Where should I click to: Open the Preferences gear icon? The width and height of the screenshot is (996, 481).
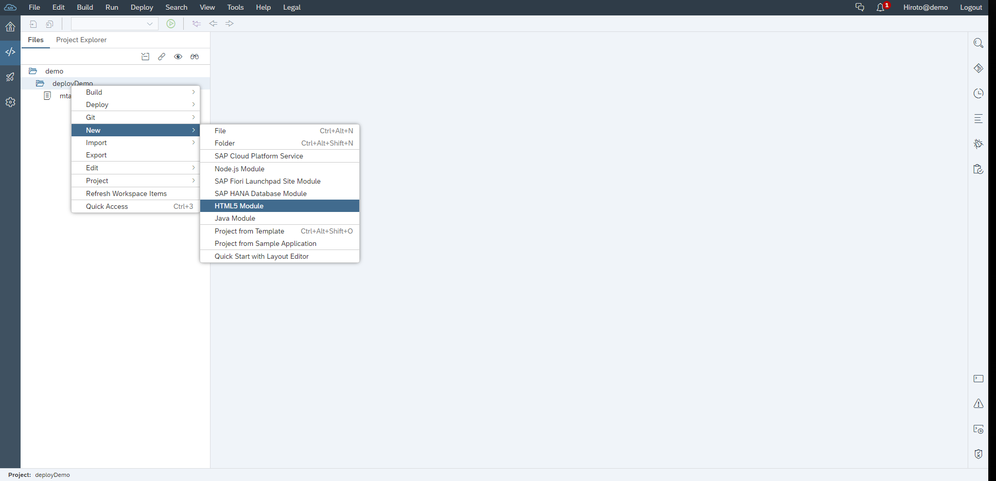click(x=10, y=102)
